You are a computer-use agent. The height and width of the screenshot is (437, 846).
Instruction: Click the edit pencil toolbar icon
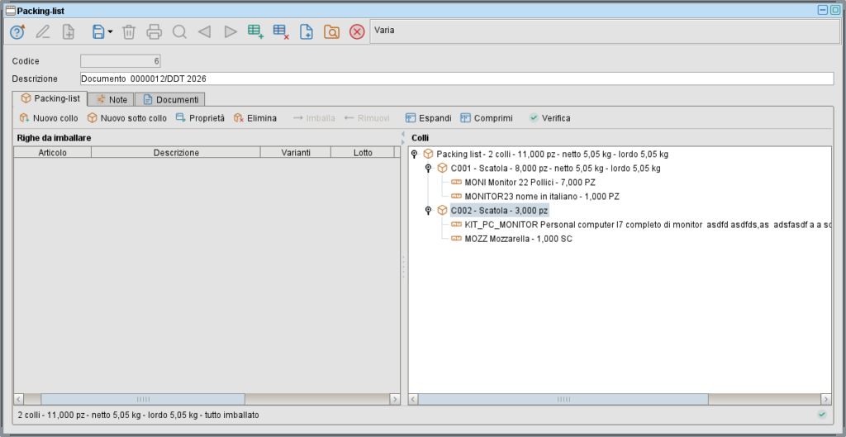(x=43, y=32)
